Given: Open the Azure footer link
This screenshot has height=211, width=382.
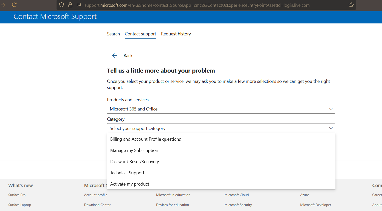Looking at the screenshot, I should (304, 195).
